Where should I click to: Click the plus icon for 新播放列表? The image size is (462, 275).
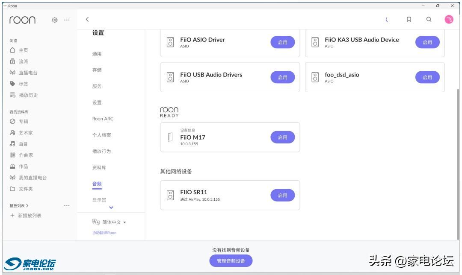12,215
